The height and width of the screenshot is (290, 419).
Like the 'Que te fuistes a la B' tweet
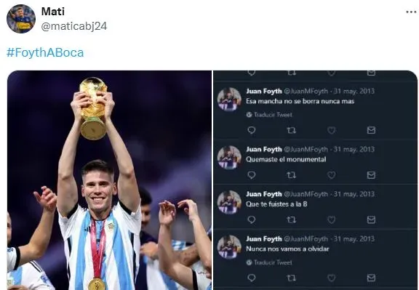click(332, 219)
